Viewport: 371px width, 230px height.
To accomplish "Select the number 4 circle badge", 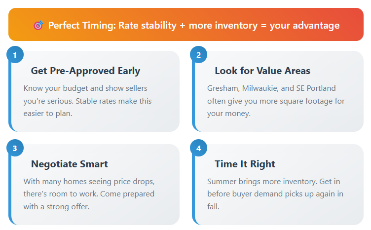I will coord(198,148).
